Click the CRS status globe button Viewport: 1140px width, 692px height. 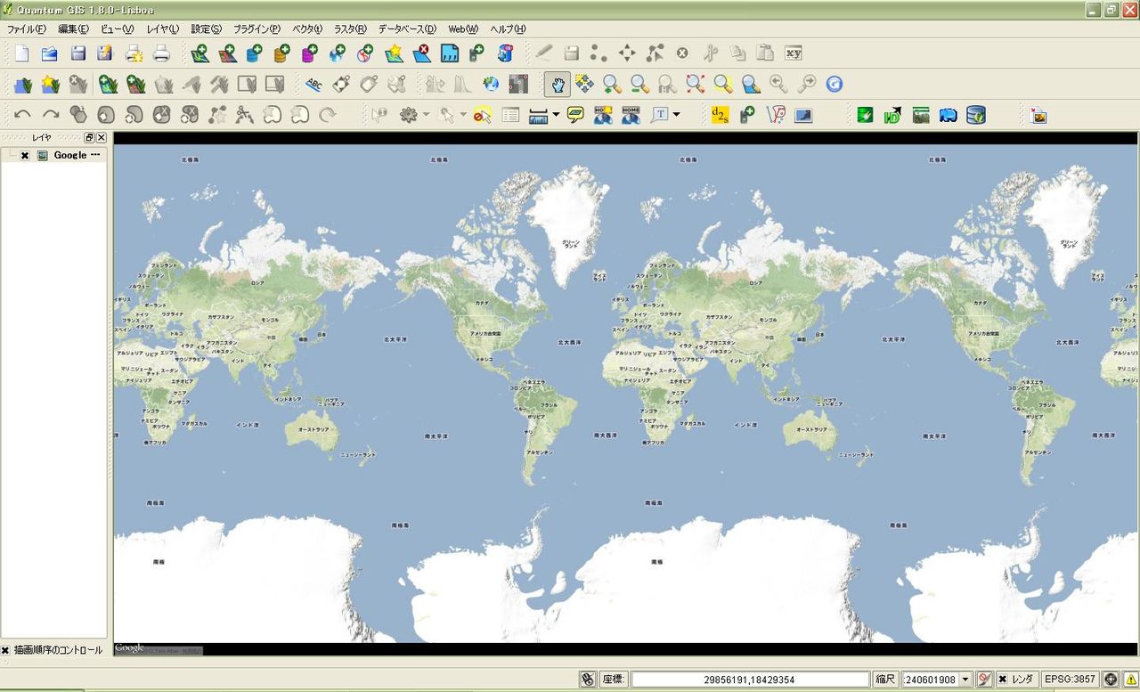pos(1111,680)
